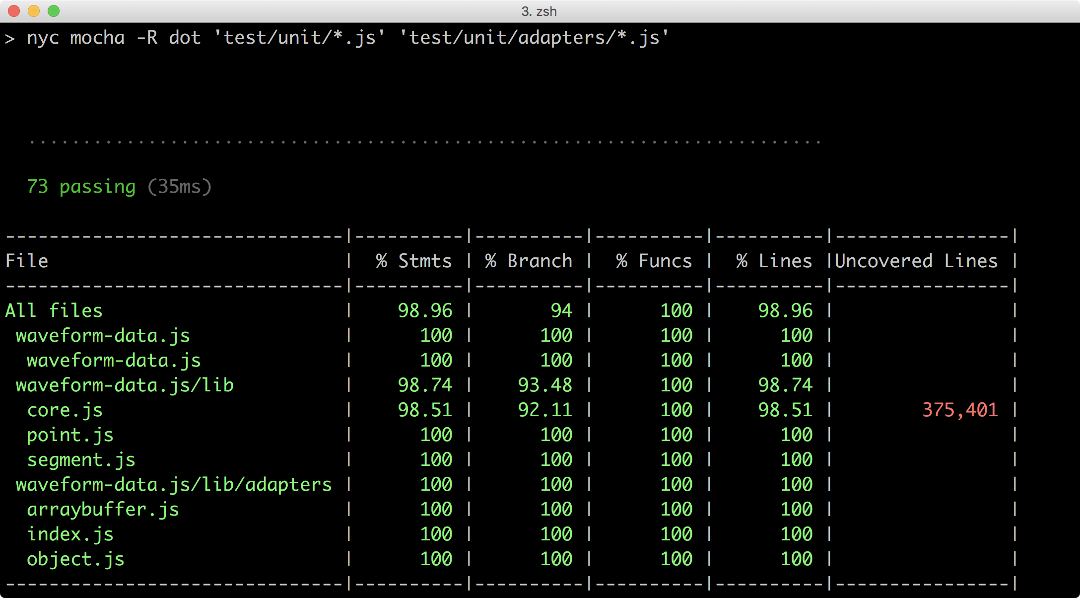This screenshot has height=598, width=1080.
Task: Click the 73 passing test result
Action: point(81,187)
